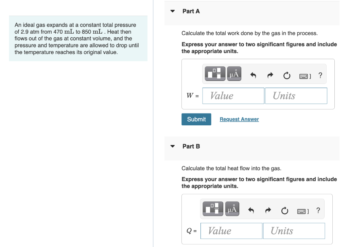Redo entry in Part A toolbar
348x247 pixels.
pos(270,75)
